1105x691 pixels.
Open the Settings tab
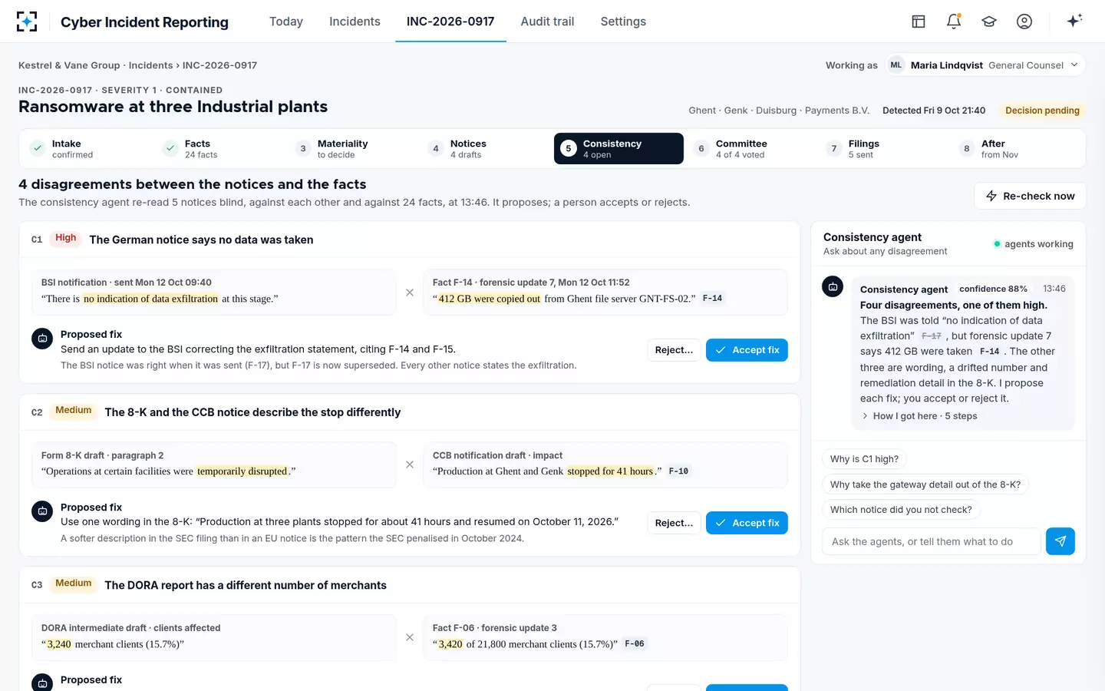pos(623,21)
